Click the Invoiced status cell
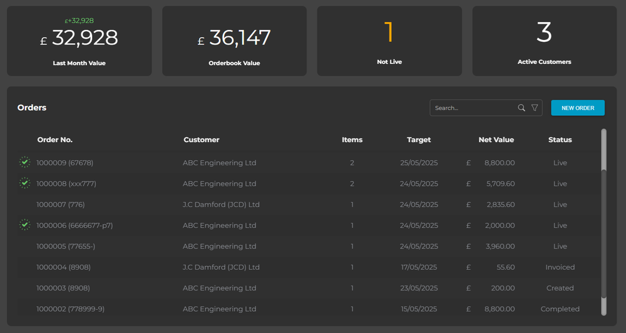The image size is (626, 333). (560, 267)
